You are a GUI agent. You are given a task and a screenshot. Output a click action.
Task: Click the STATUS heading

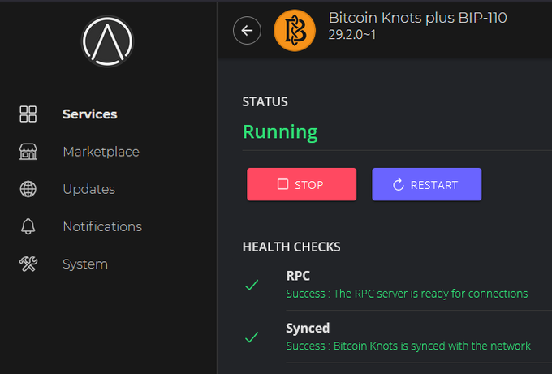click(265, 101)
